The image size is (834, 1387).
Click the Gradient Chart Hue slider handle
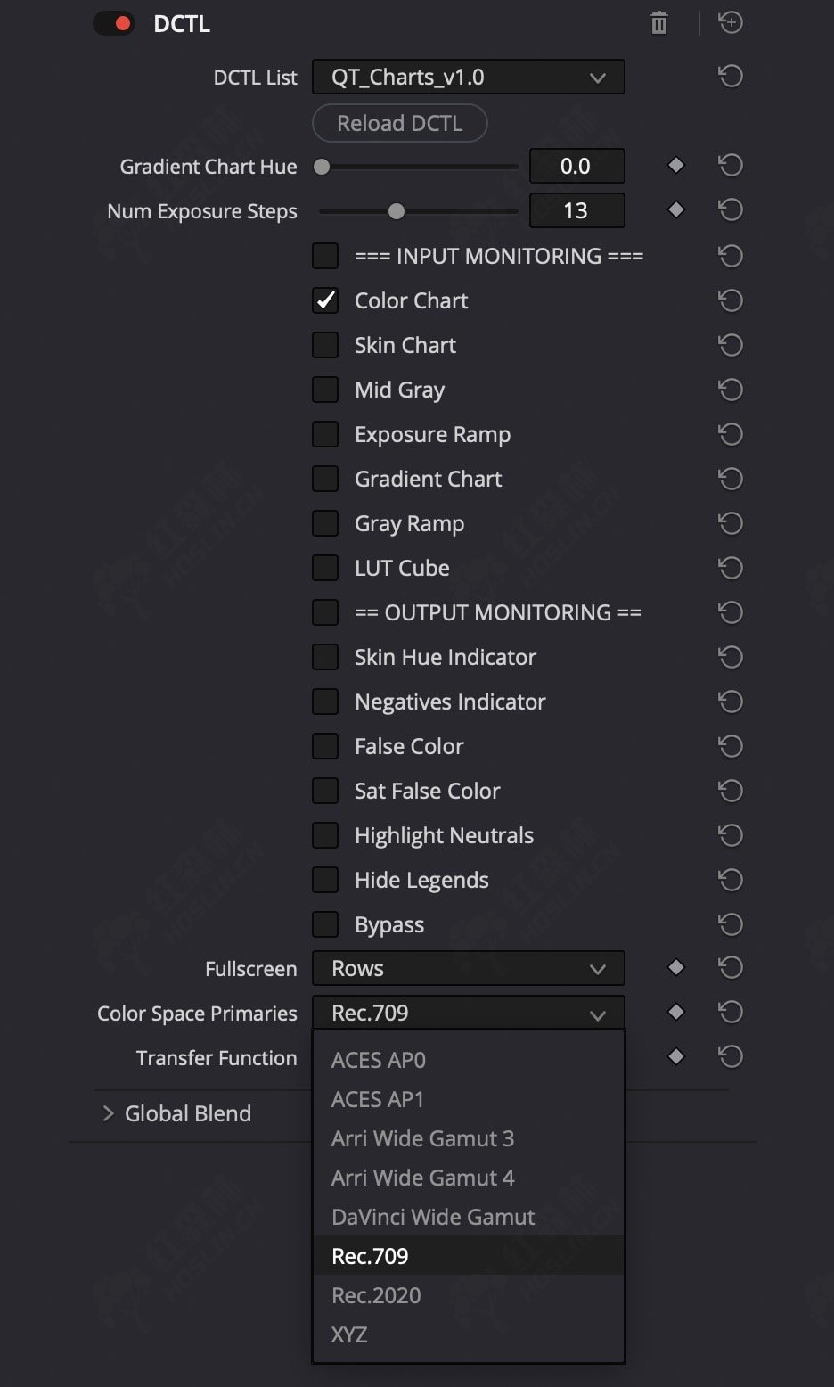tap(322, 167)
